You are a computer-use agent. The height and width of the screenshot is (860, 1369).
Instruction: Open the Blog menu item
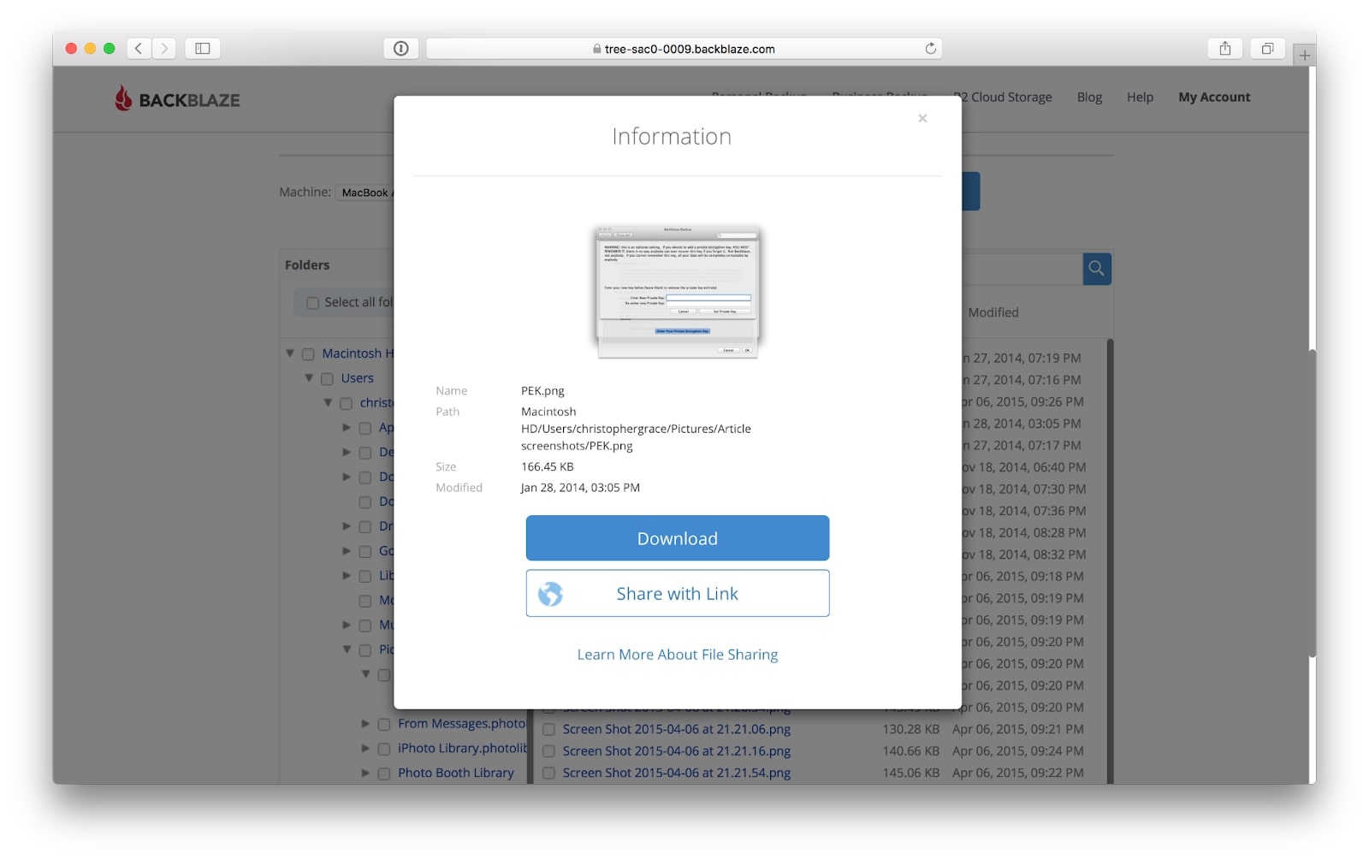pyautogui.click(x=1089, y=97)
